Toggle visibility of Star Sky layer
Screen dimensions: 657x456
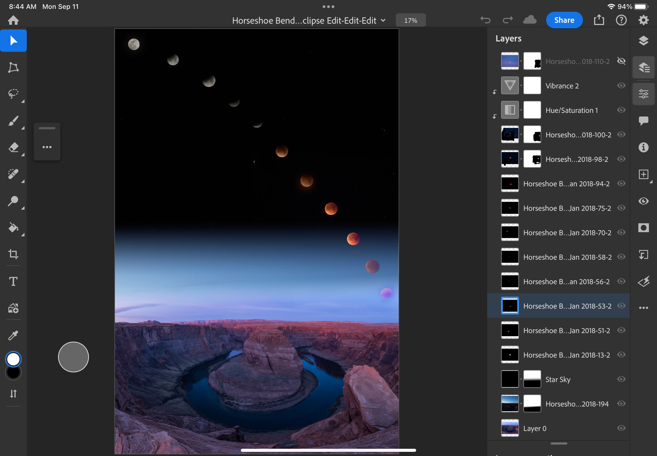pos(621,379)
